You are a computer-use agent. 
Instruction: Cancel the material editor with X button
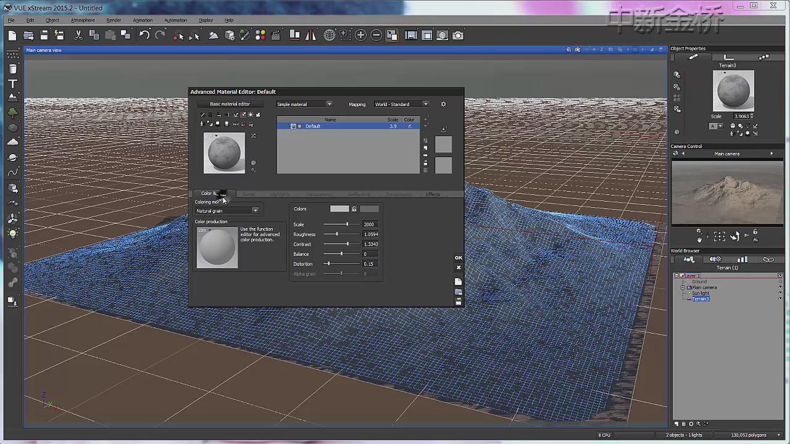click(x=459, y=268)
